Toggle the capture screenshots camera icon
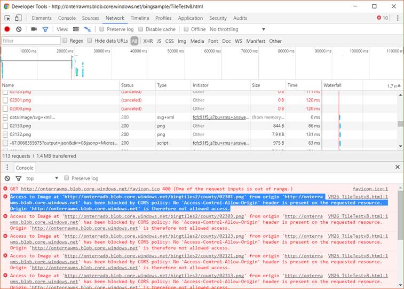Viewport: 404px width, 289px height. tap(34, 29)
